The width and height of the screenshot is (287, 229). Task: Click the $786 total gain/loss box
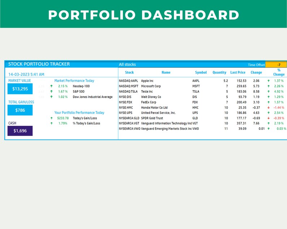[20, 110]
